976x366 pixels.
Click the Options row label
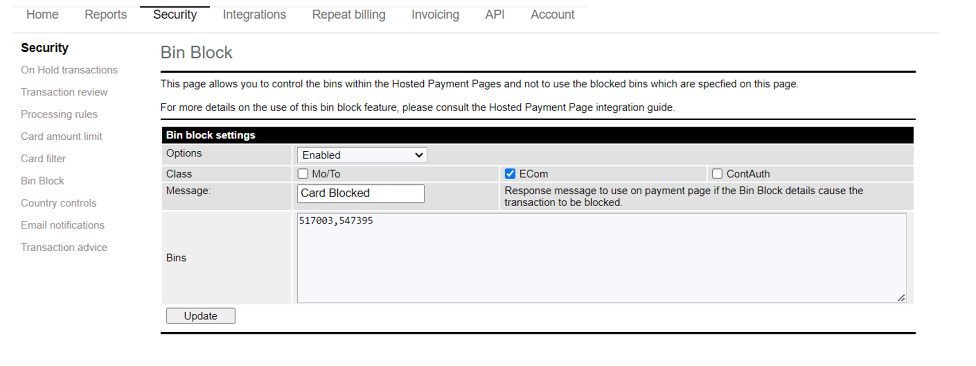[x=184, y=153]
